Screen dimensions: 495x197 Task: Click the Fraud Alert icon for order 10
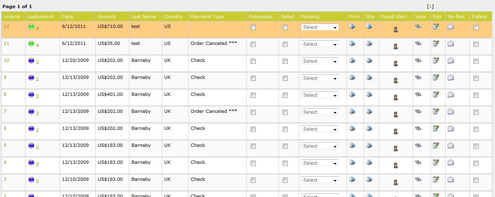395,64
